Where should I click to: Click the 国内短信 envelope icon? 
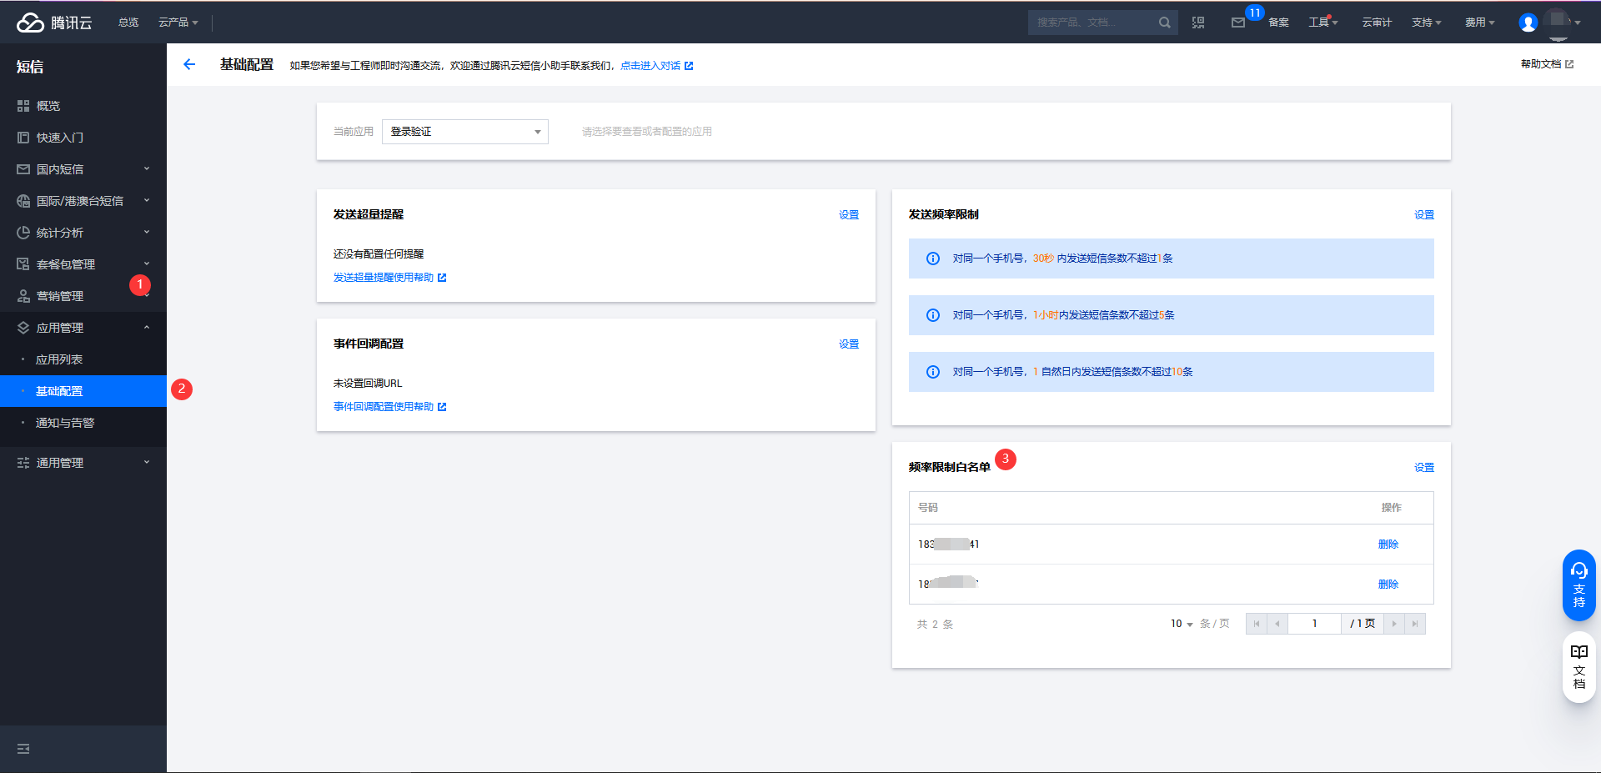(x=23, y=169)
